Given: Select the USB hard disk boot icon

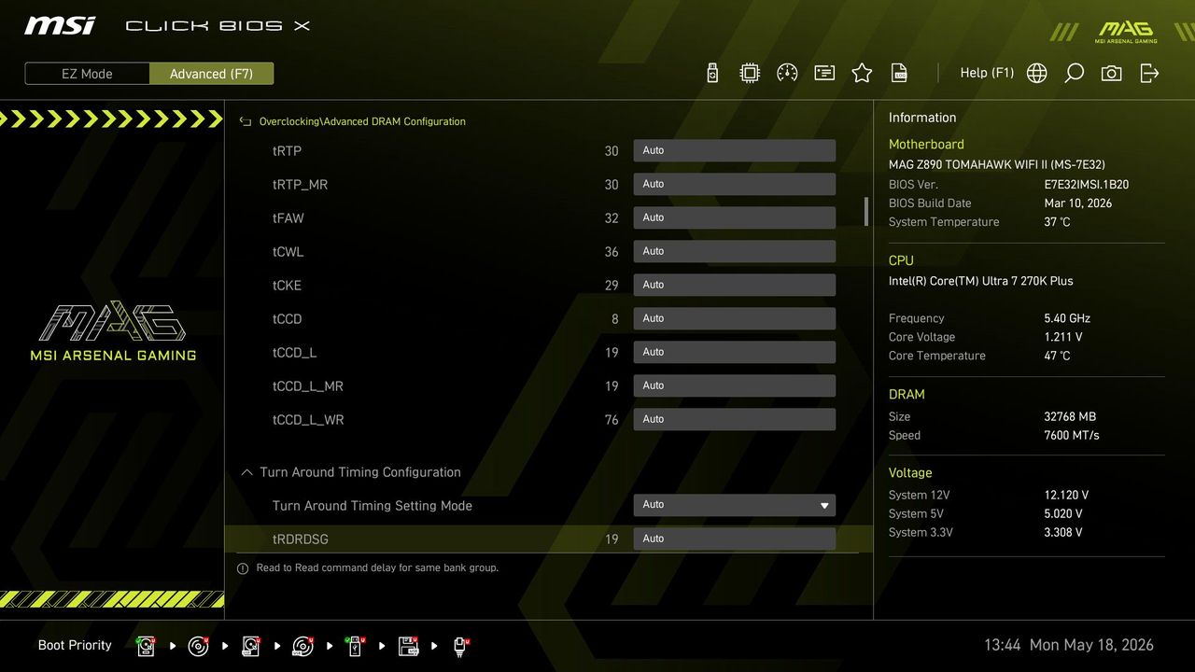Looking at the screenshot, I should click(251, 646).
